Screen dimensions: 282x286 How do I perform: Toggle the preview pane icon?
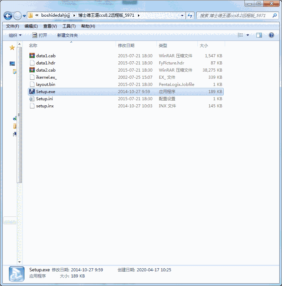[259, 35]
